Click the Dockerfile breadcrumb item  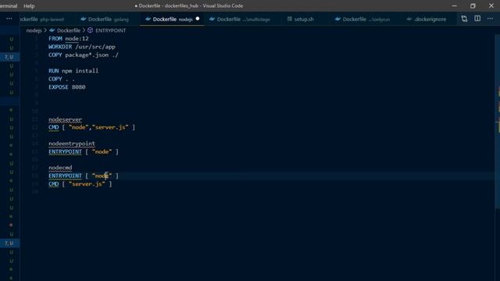click(x=69, y=30)
